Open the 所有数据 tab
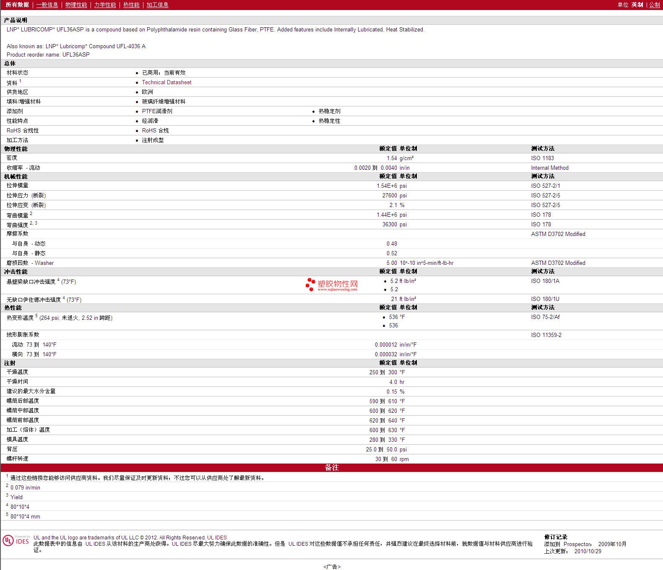 point(17,5)
